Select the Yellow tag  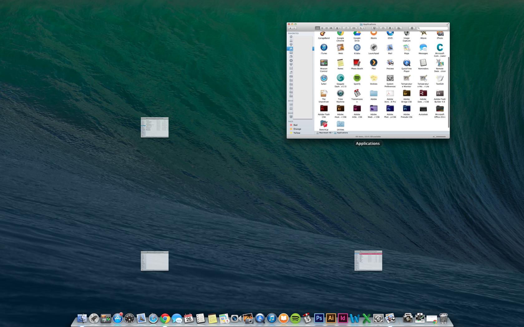(295, 133)
